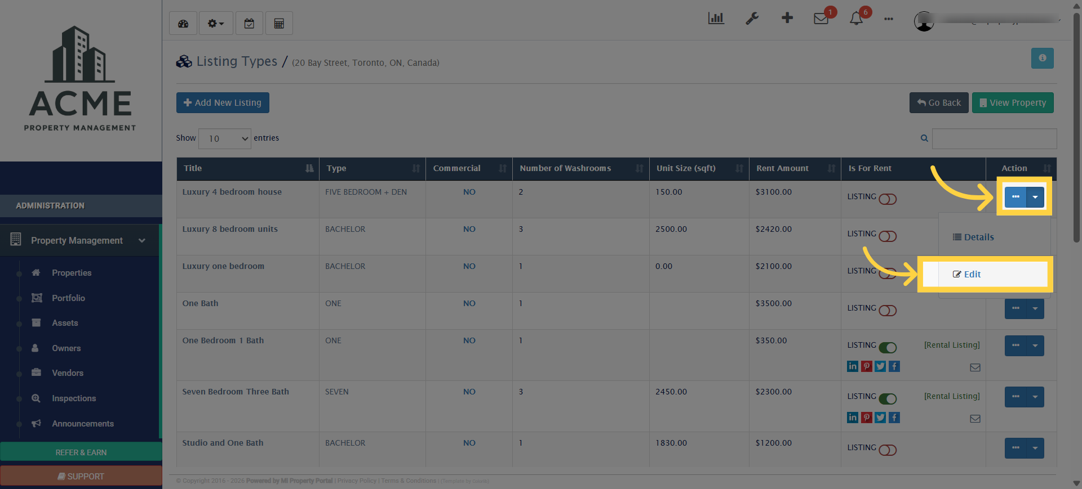Viewport: 1082px width, 489px height.
Task: Open Rental Listing link for Seven Bedroom Three Bath
Action: pyautogui.click(x=952, y=396)
